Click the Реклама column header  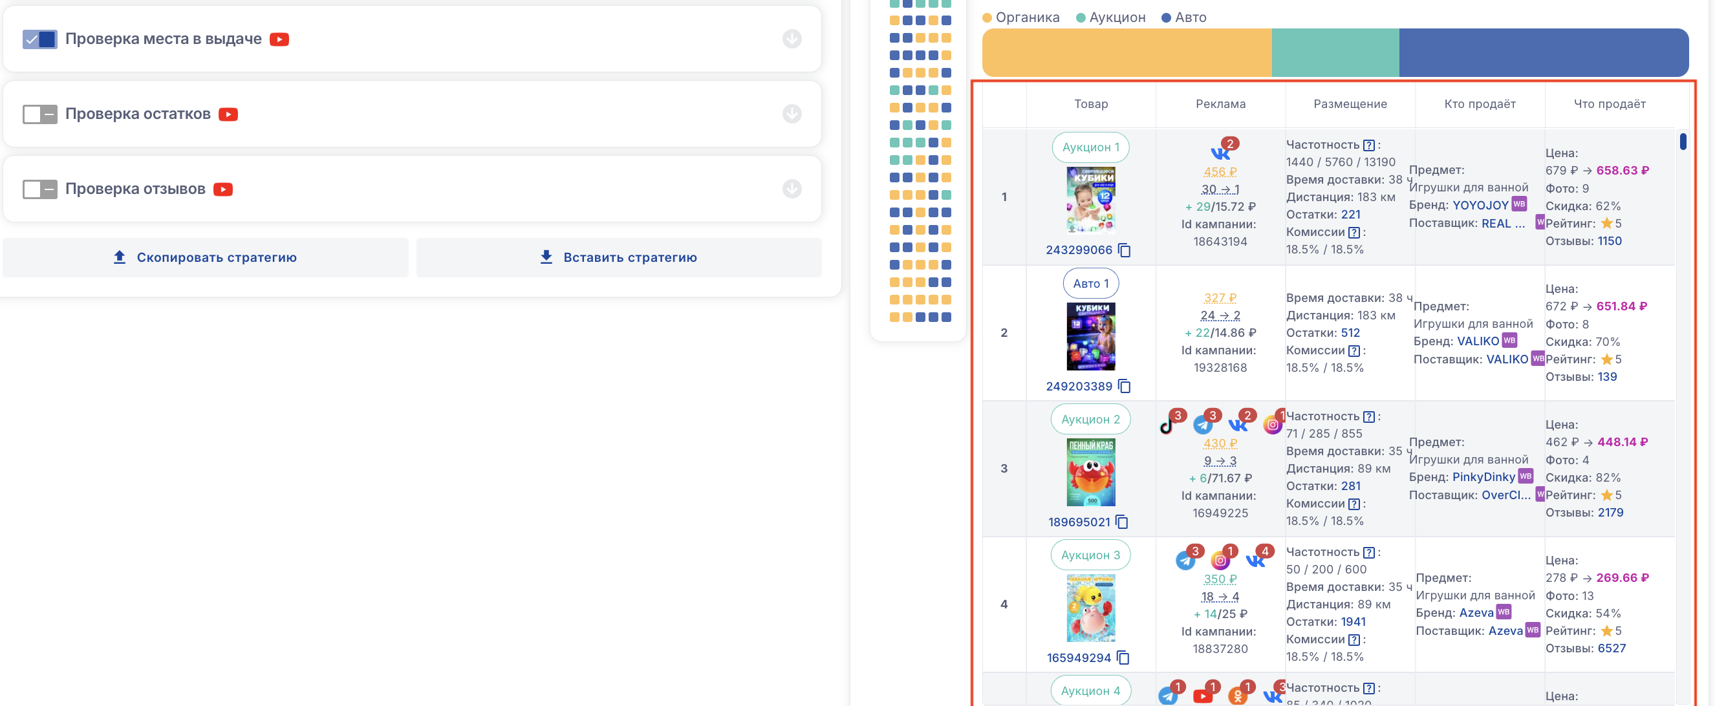click(1220, 104)
